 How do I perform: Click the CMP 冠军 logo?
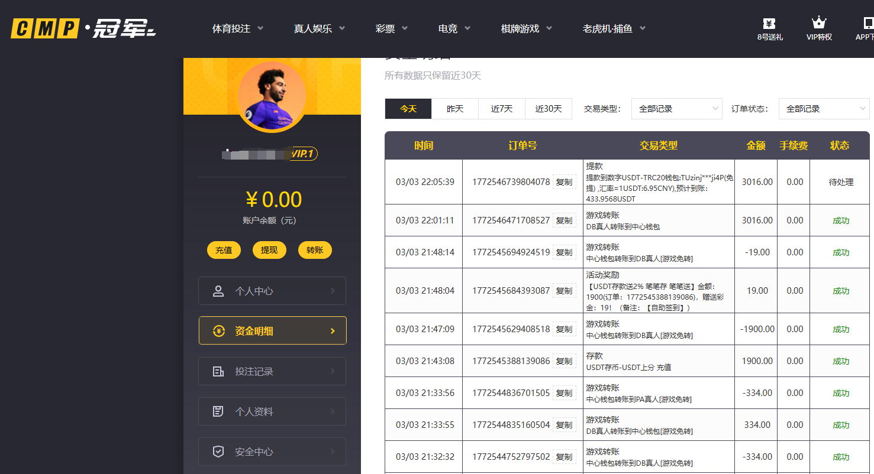(x=83, y=28)
